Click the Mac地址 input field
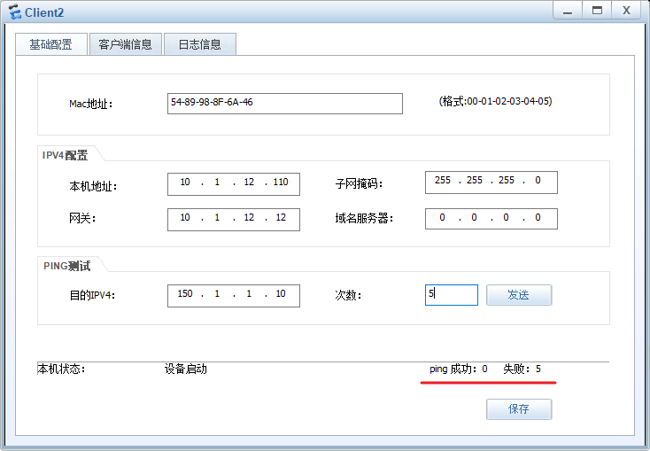650x451 pixels. pyautogui.click(x=285, y=104)
